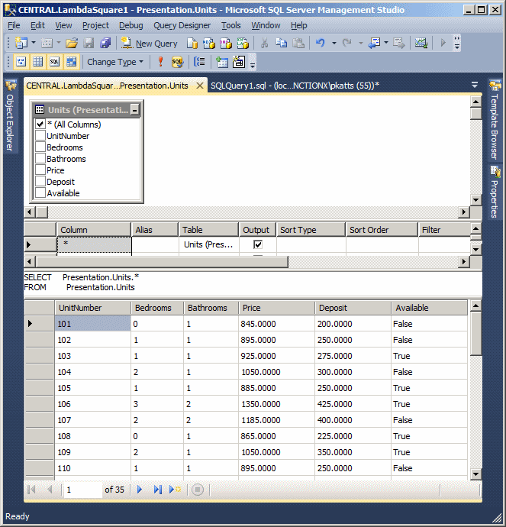Click the Execute SQL exclamation icon
506x527 pixels.
[x=160, y=62]
